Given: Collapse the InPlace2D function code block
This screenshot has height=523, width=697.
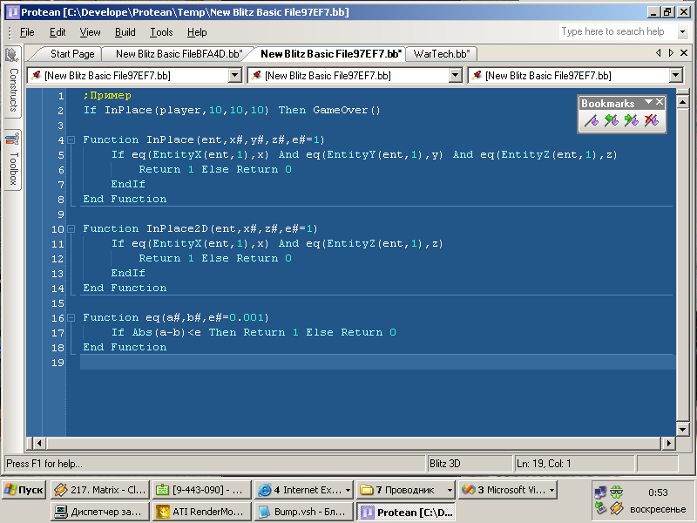Looking at the screenshot, I should [73, 228].
